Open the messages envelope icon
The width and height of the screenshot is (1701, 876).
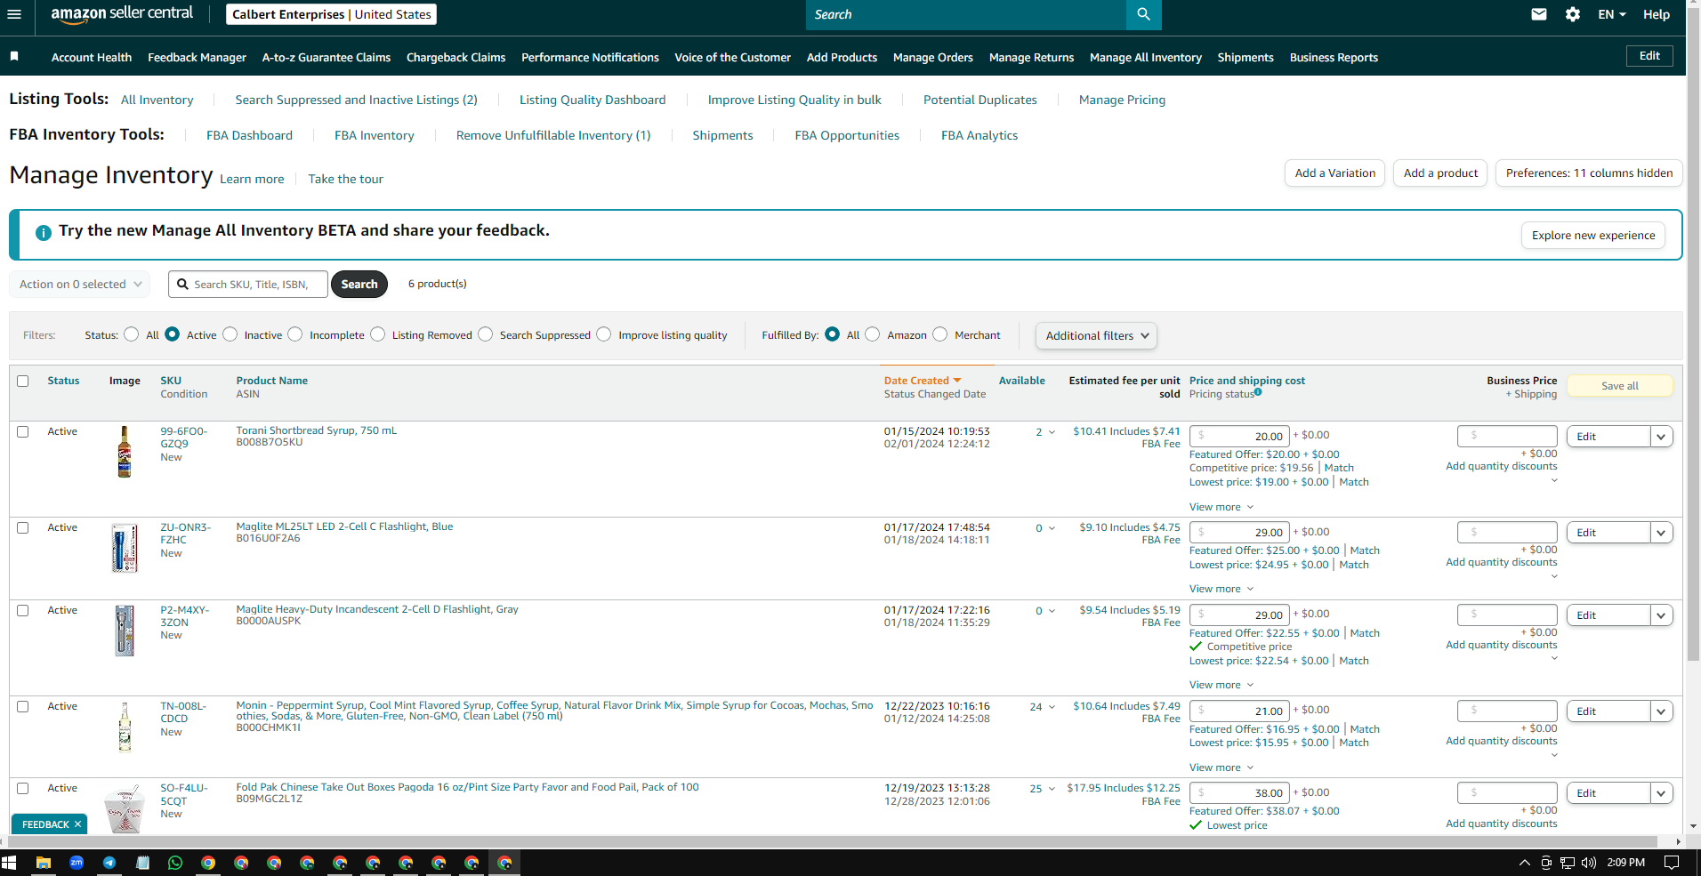coord(1539,14)
